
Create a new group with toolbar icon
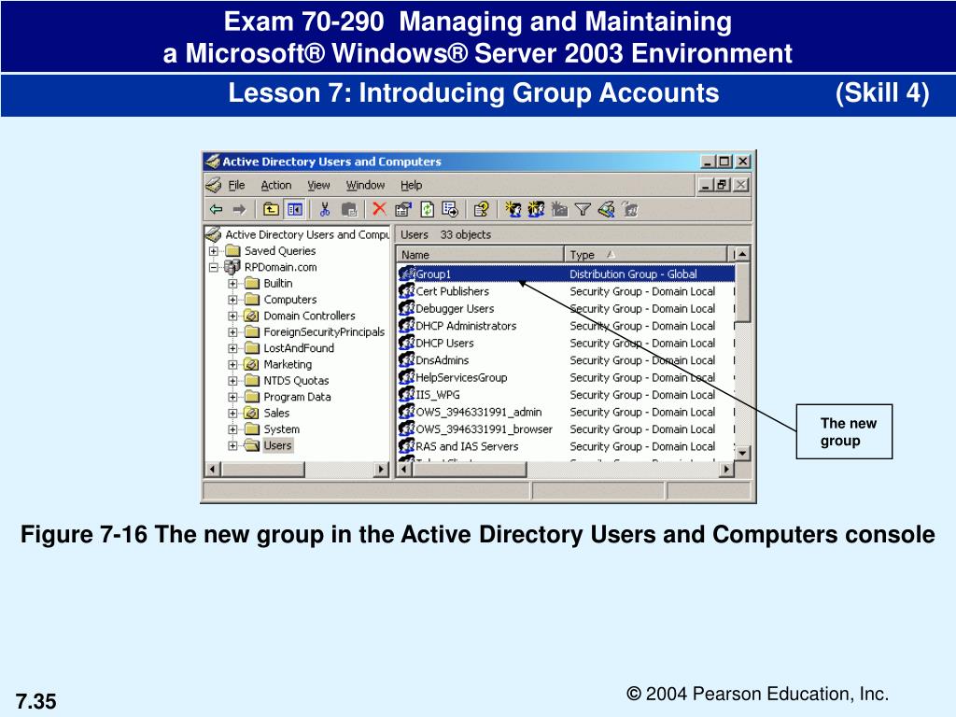point(536,210)
